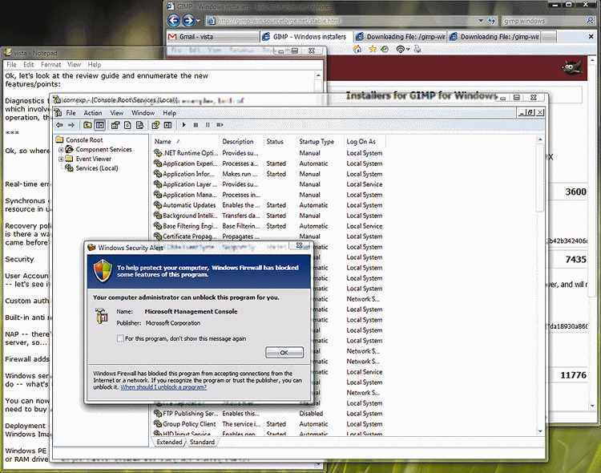Click the IE Back round arrow button
601x473 pixels.
click(174, 20)
